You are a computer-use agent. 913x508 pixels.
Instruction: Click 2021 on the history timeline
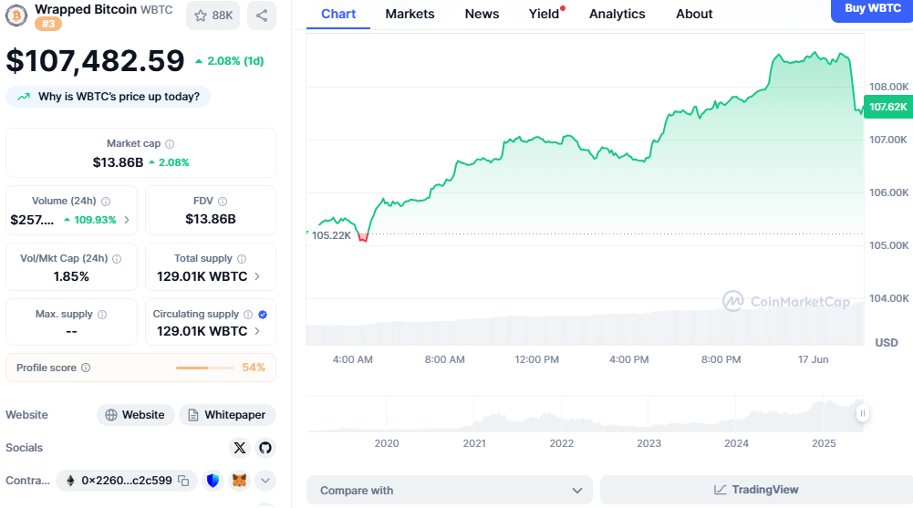474,443
